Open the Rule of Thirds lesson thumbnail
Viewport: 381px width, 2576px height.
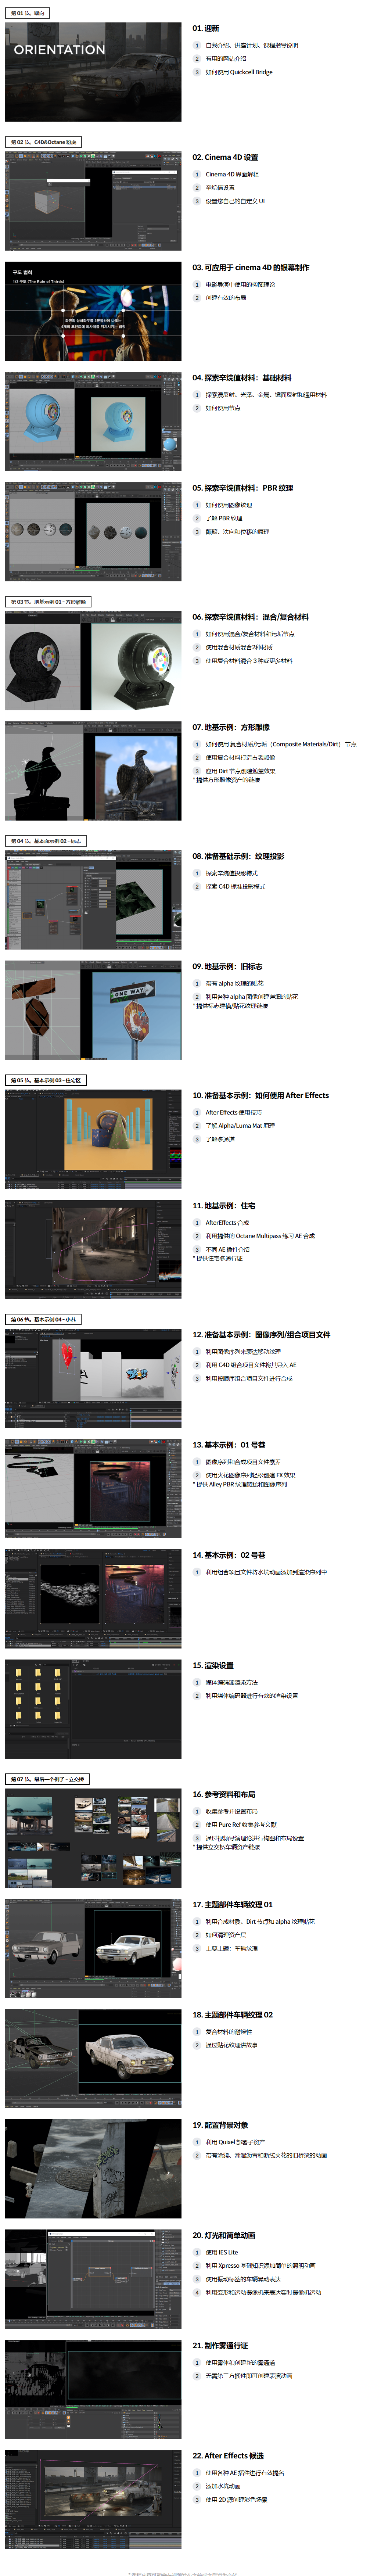(93, 311)
